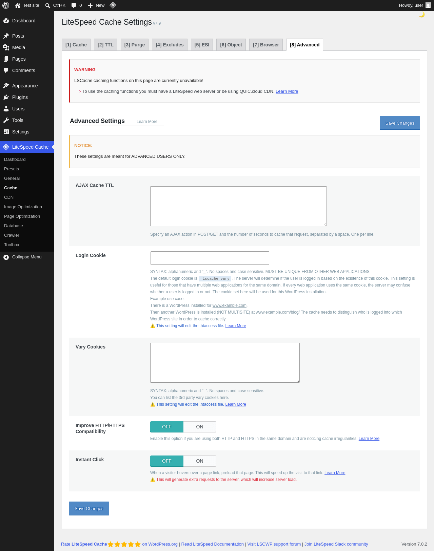The image size is (434, 551).
Task: Focus the Login Cookie text field
Action: pyautogui.click(x=210, y=258)
